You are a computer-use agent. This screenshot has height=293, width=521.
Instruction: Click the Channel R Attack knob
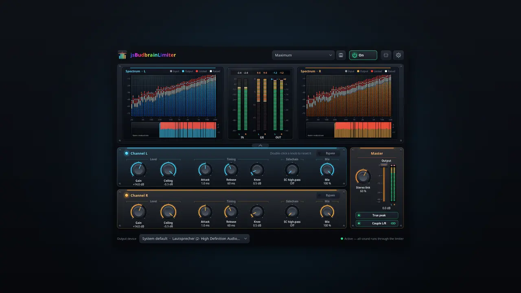205,212
